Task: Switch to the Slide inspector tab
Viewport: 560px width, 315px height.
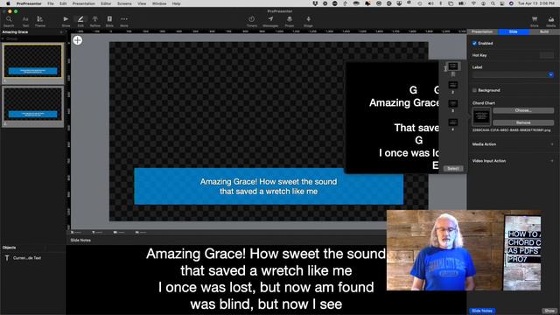Action: [x=514, y=31]
